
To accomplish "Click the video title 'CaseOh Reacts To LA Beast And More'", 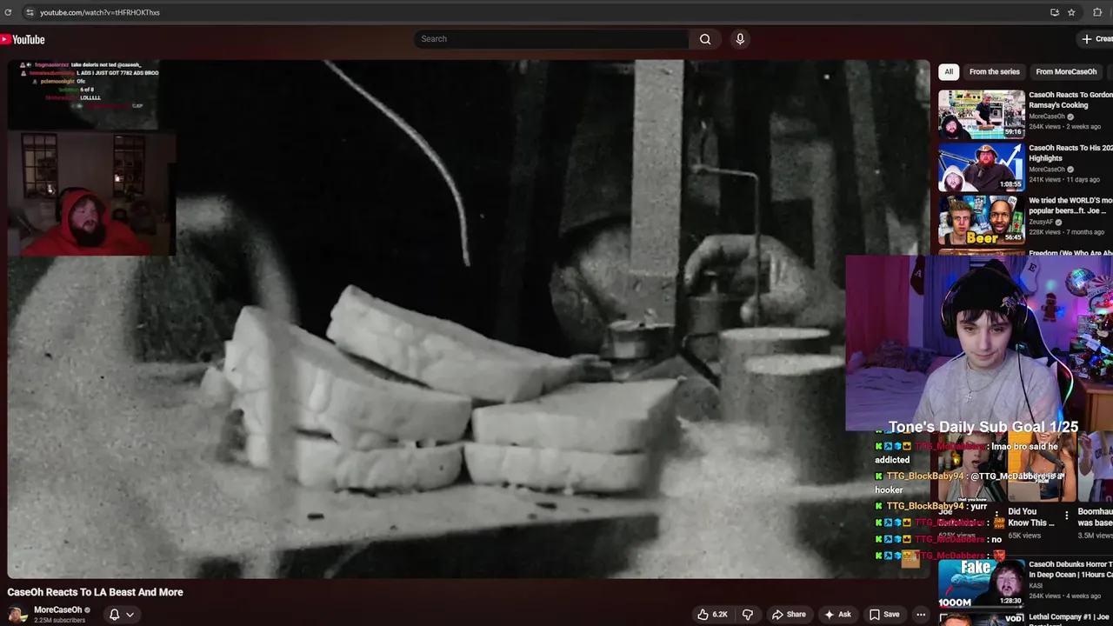I will pos(96,592).
